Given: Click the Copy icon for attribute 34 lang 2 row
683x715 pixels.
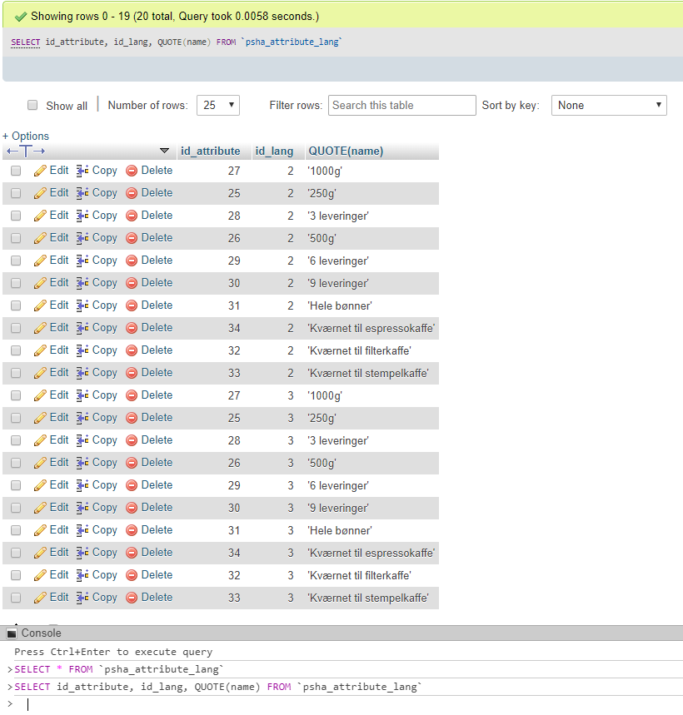Looking at the screenshot, I should [x=82, y=328].
